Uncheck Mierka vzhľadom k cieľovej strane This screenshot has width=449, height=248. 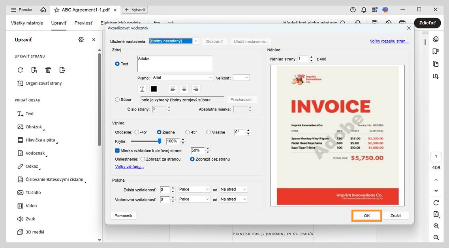(117, 150)
